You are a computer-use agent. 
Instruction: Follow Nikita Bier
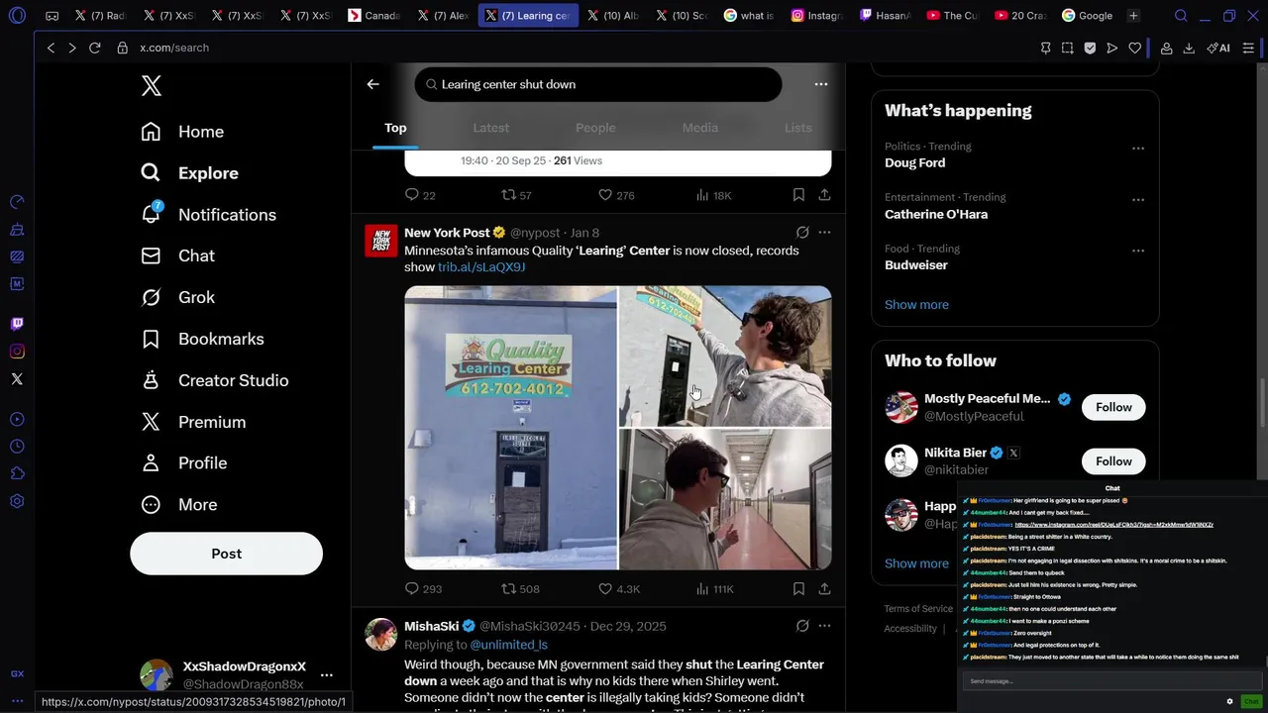coord(1113,461)
